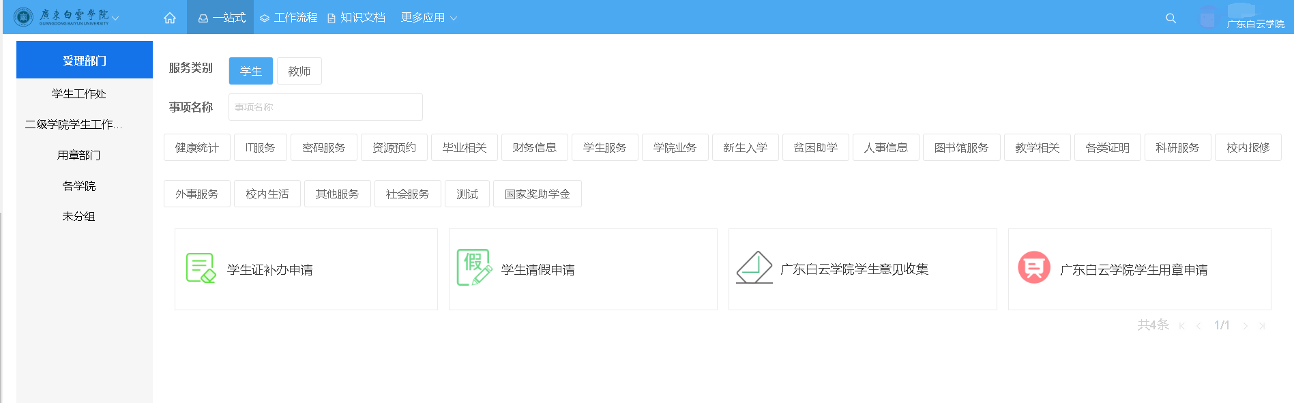Click the 学生请假申请 leave icon
1294x403 pixels.
point(474,267)
